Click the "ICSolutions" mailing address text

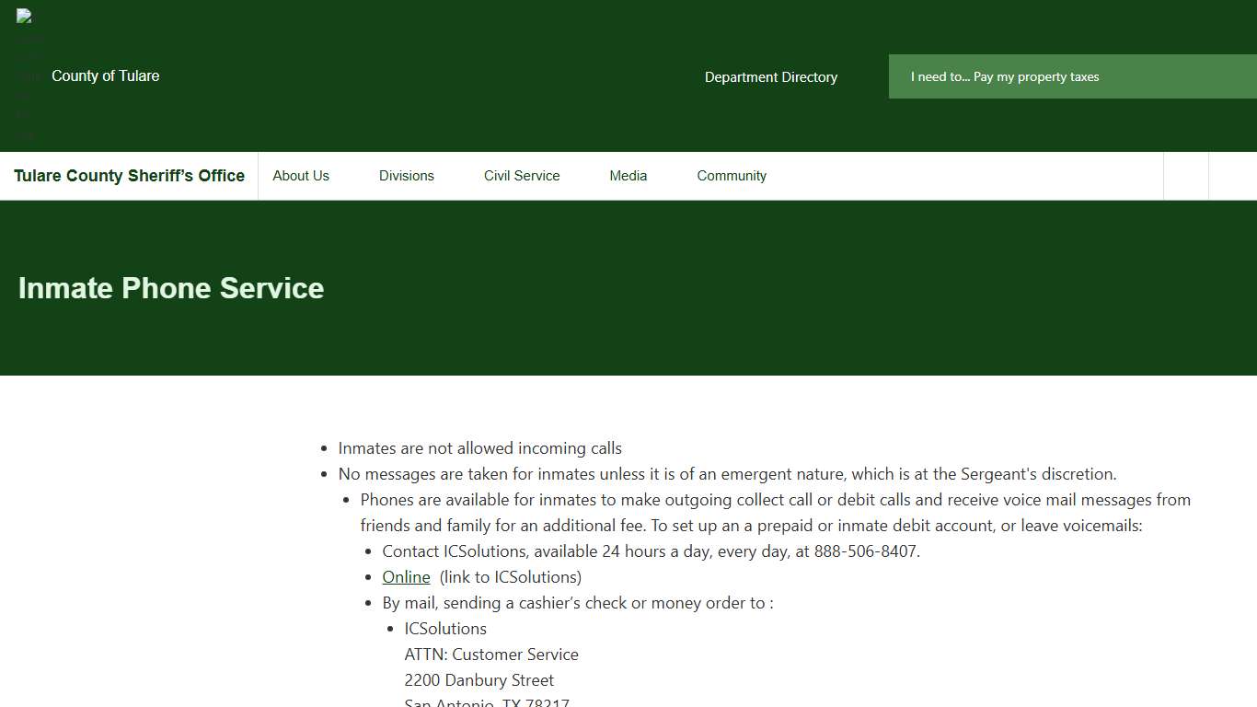tap(445, 628)
